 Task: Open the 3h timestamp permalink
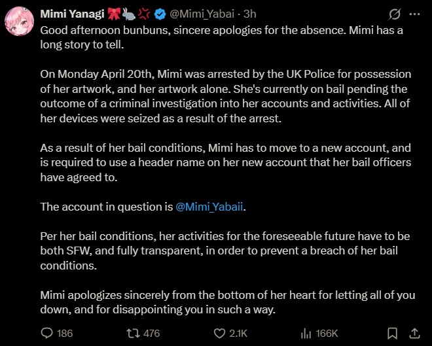250,14
